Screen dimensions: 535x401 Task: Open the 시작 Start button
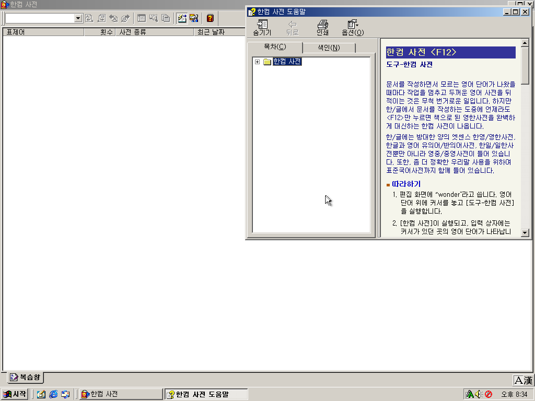click(x=14, y=394)
